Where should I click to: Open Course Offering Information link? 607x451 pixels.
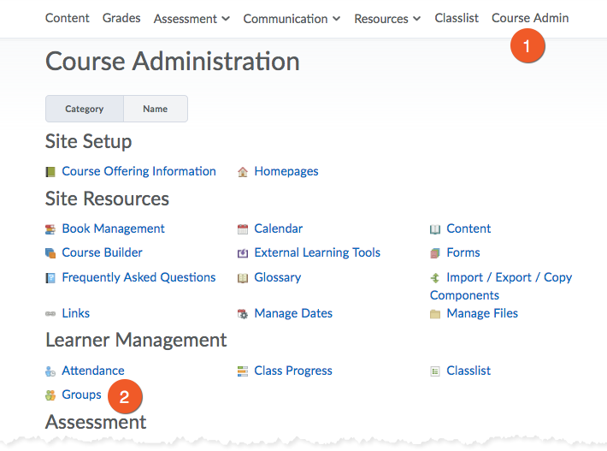(138, 171)
